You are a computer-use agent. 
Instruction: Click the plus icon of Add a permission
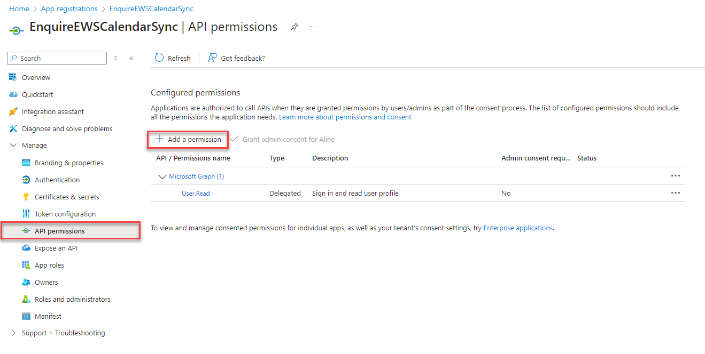159,139
